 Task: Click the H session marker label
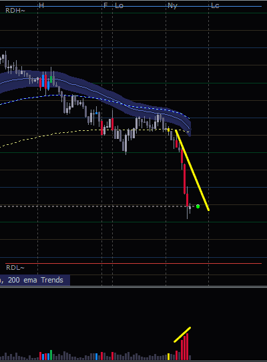41,5
